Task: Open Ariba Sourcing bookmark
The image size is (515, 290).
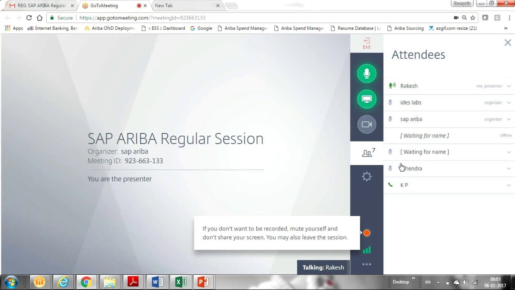Action: click(x=405, y=28)
